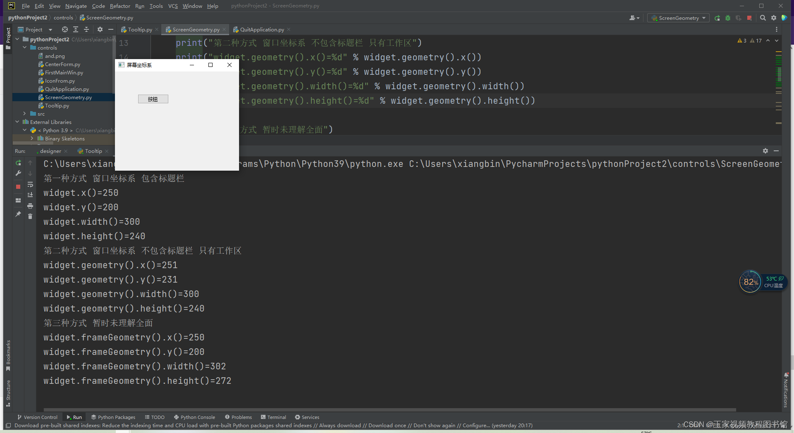Image resolution: width=794 pixels, height=433 pixels.
Task: Click the colorful toolbox icon at top right
Action: 784,18
